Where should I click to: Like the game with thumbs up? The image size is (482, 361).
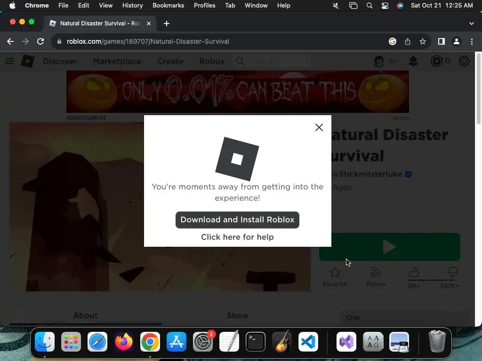(x=414, y=272)
